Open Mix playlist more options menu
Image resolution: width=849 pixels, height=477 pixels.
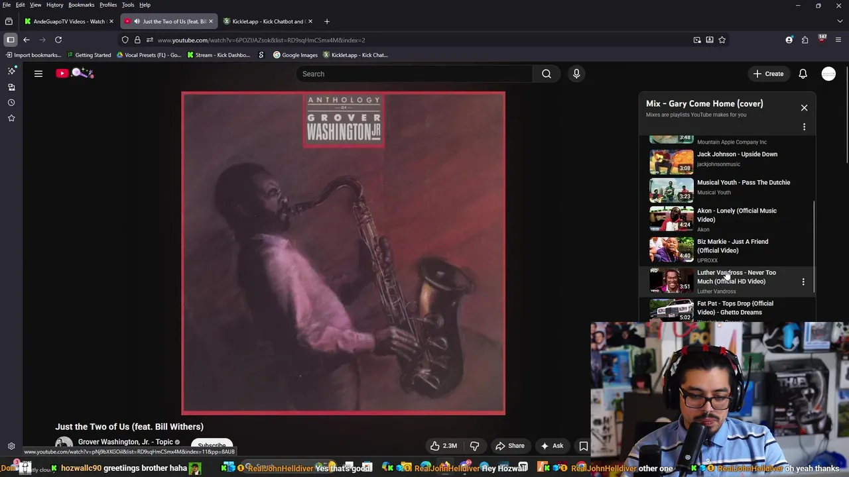pos(804,127)
